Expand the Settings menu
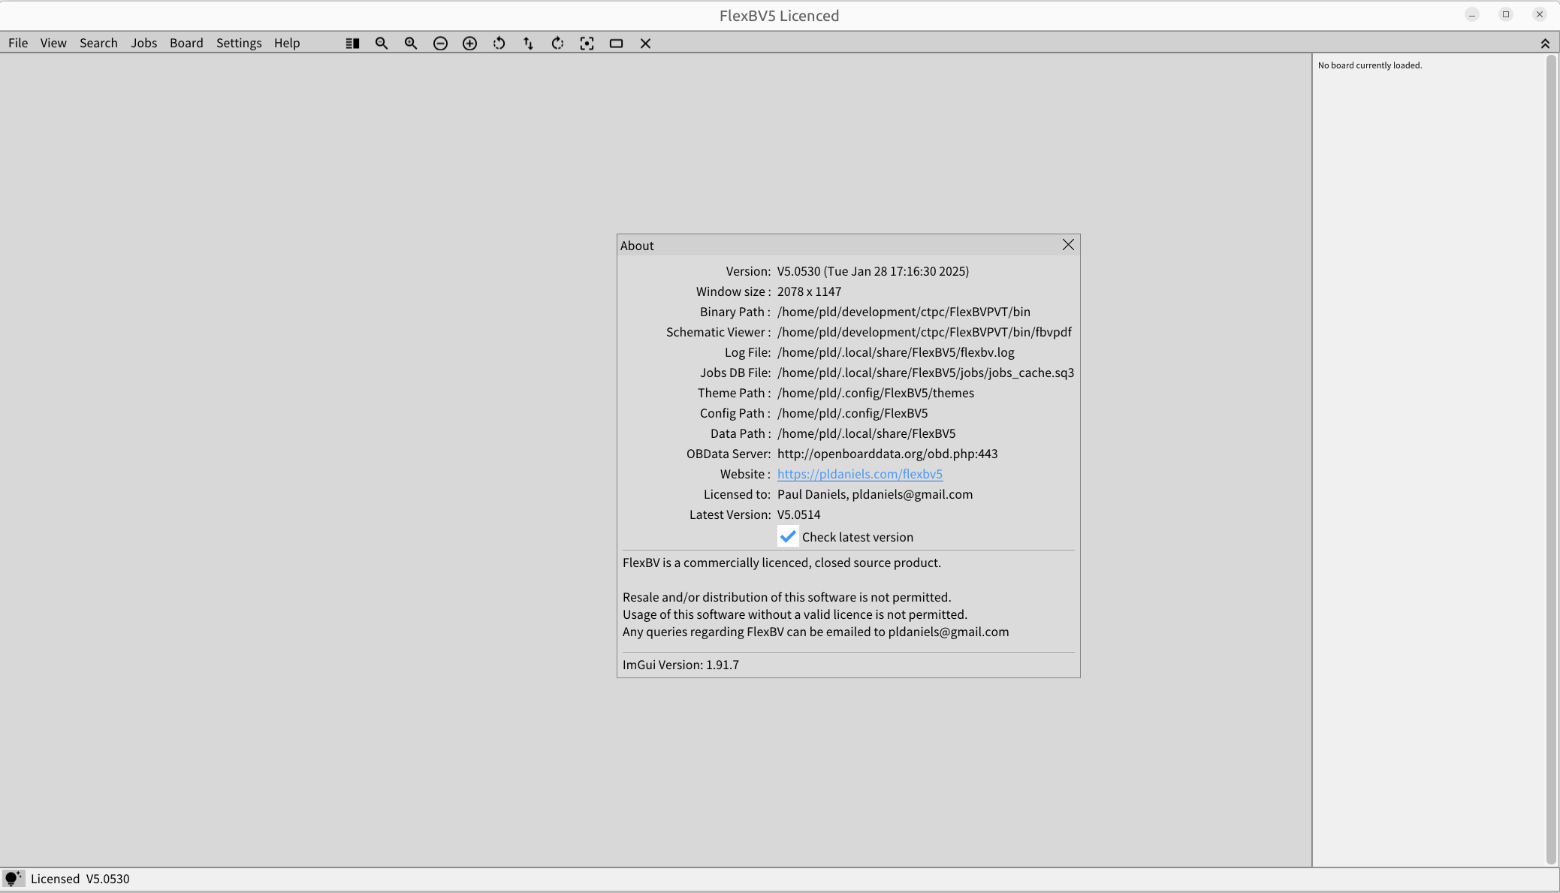The width and height of the screenshot is (1560, 893). pos(239,43)
